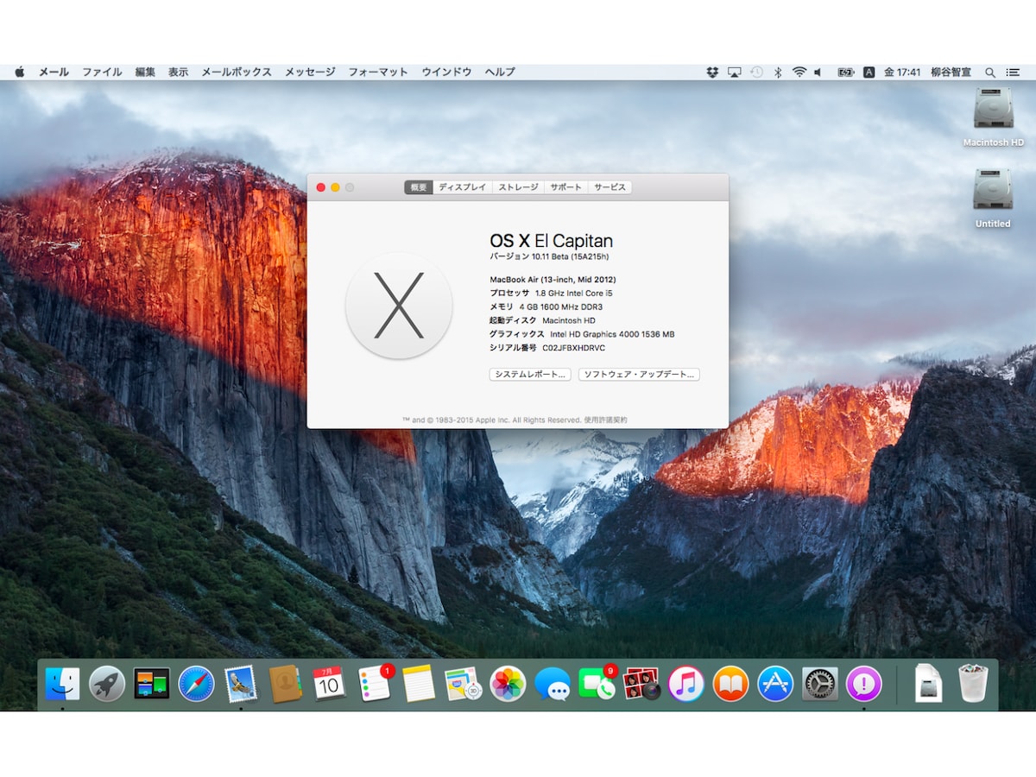Close the About This Mac window

[321, 187]
